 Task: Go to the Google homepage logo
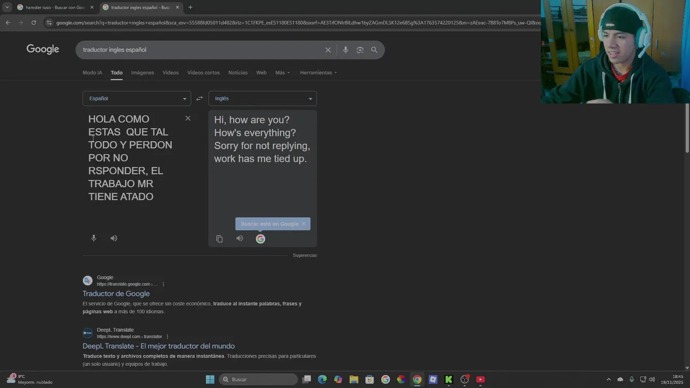point(43,50)
